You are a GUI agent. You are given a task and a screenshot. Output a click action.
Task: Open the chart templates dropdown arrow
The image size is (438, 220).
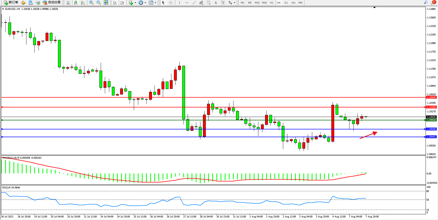155,3
